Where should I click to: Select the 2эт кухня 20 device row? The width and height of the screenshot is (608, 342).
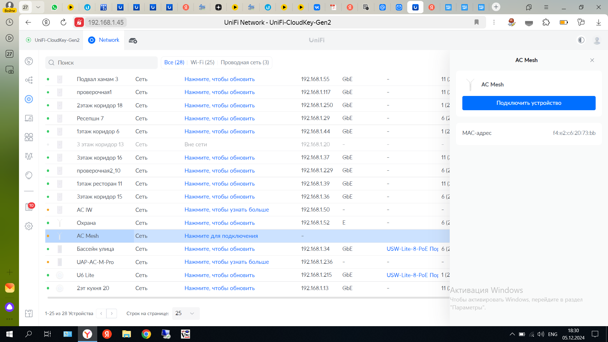(247, 288)
